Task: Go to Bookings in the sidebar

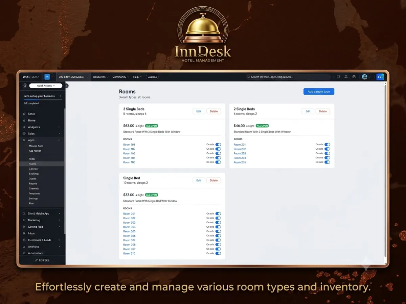Action: pyautogui.click(x=34, y=174)
